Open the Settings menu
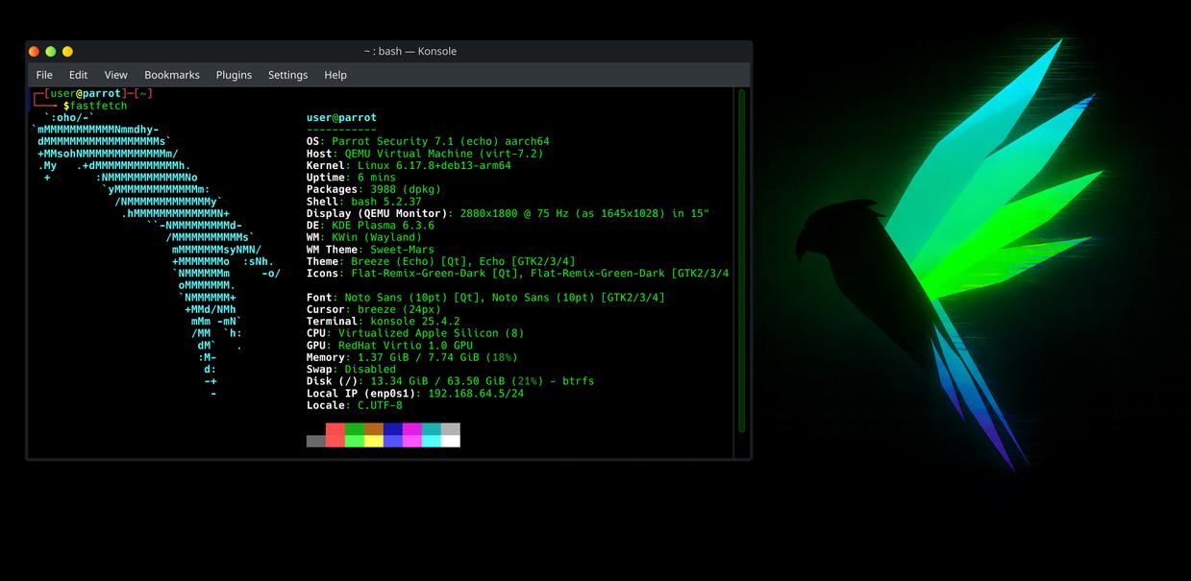The width and height of the screenshot is (1191, 581). pyautogui.click(x=287, y=75)
